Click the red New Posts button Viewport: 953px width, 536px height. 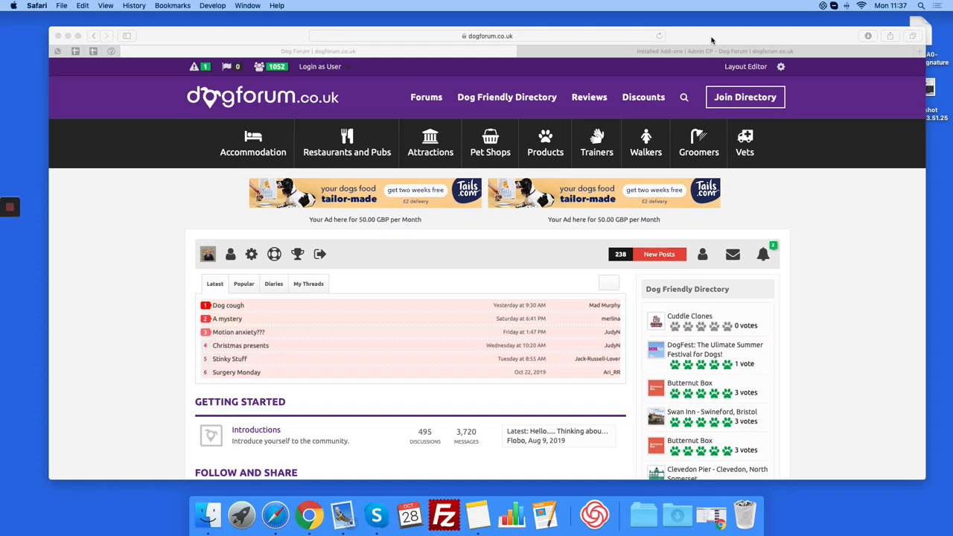(659, 254)
